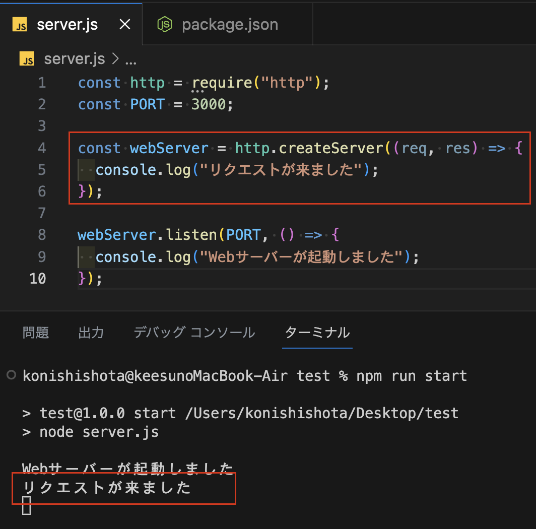Open the 問題 panel
Image resolution: width=536 pixels, height=529 pixels.
tap(36, 332)
